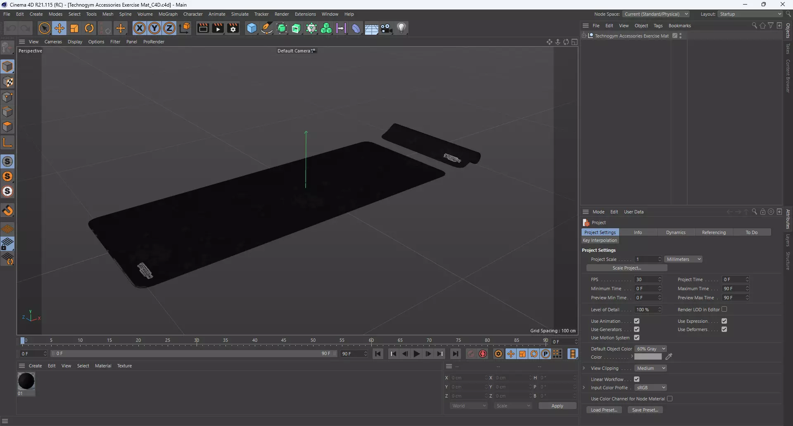Open the View Clipping dropdown

coord(651,368)
